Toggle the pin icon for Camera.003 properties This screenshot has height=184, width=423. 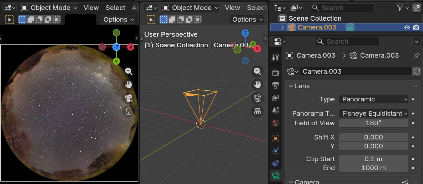416,56
